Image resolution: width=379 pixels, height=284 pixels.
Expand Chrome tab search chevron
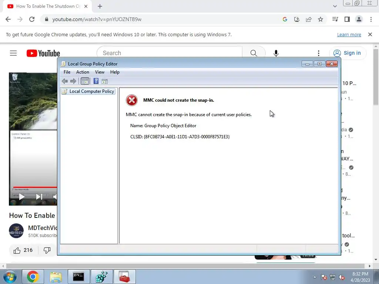pyautogui.click(x=335, y=6)
